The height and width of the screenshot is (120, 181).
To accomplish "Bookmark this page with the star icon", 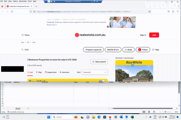I will [150, 12].
